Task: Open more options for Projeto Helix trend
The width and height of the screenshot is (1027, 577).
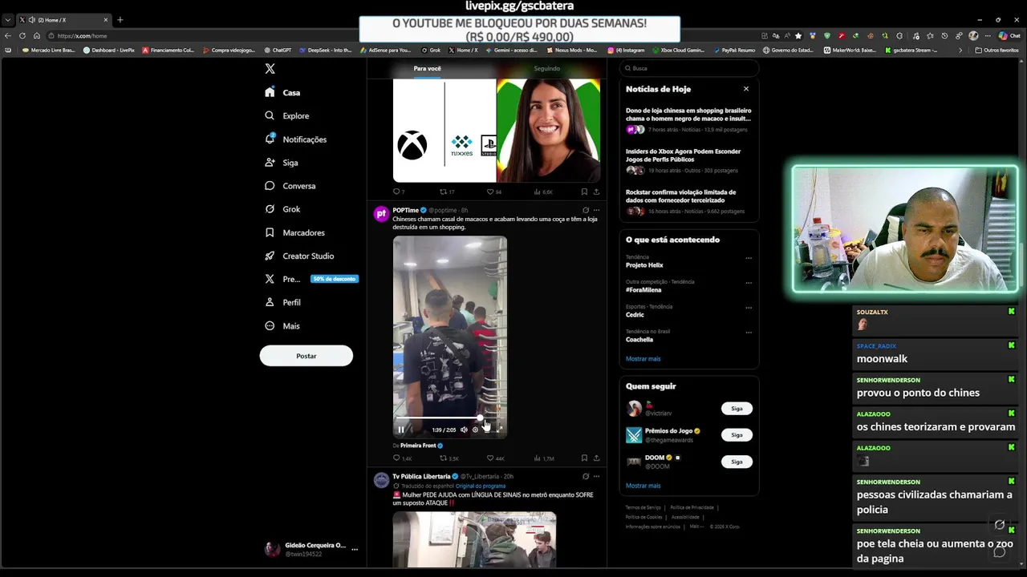Action: 749,258
